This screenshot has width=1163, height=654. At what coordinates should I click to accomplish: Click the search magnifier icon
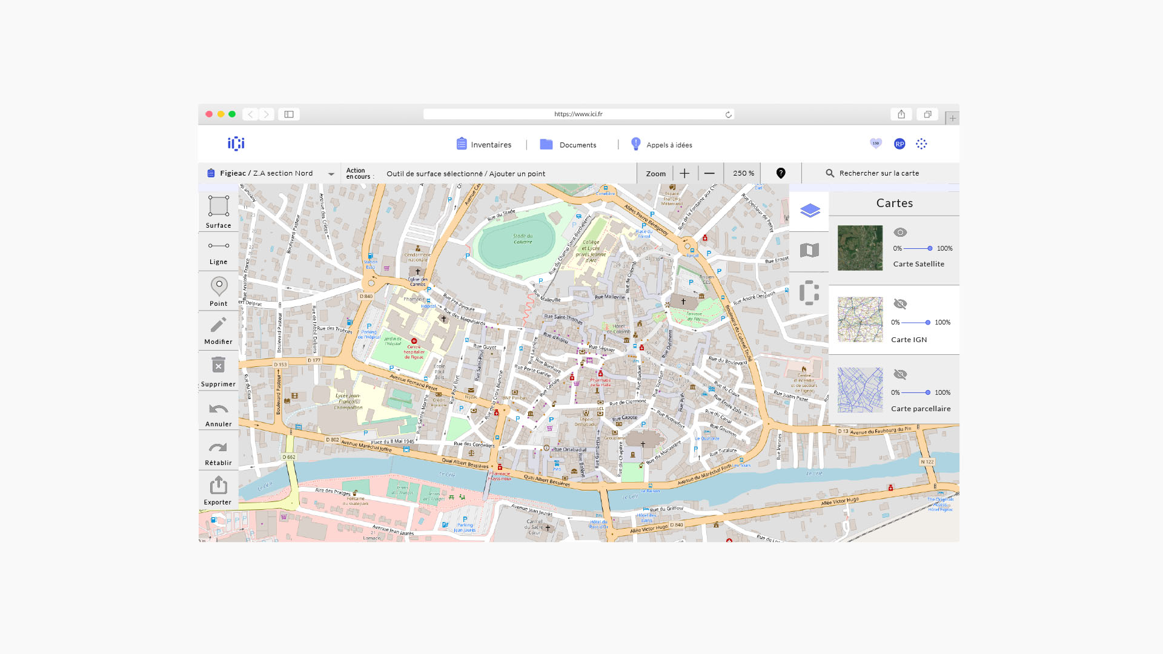[x=830, y=173]
